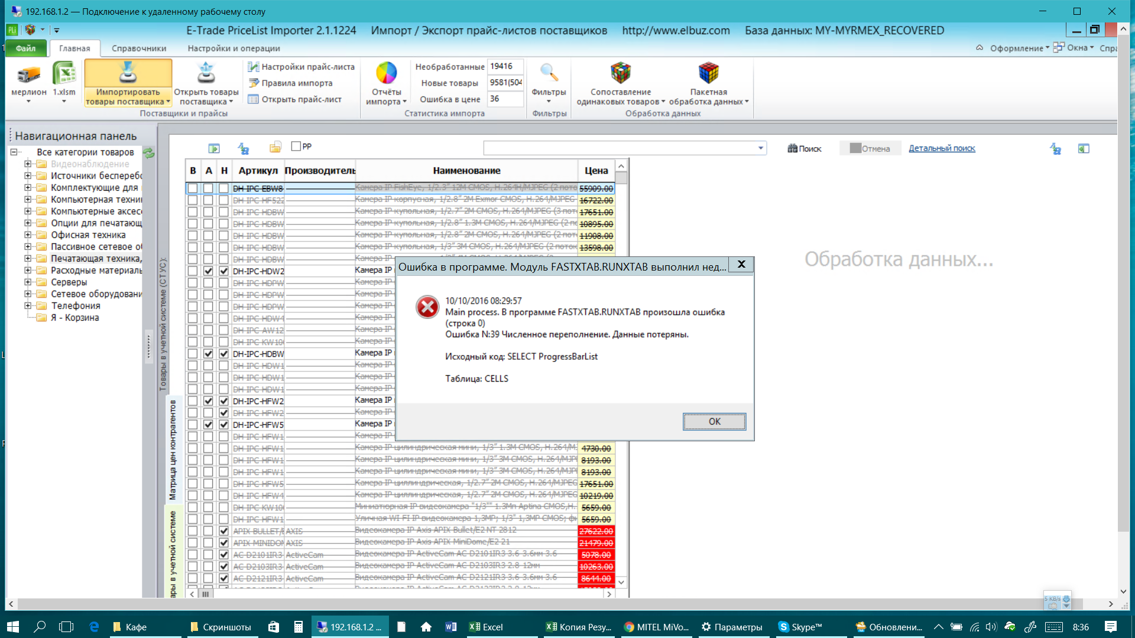Expand the Видеонаблюдение category
Screen dimensions: 1135x638
[28, 164]
